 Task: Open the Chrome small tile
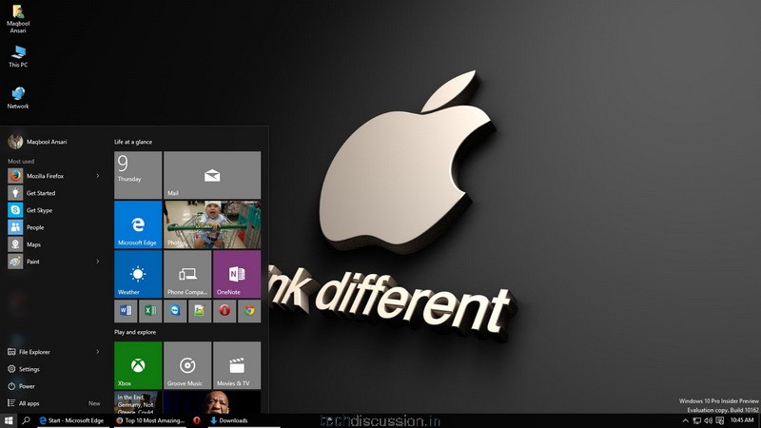[x=249, y=310]
